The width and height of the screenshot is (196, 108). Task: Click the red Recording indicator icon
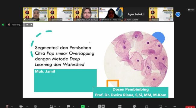coord(9,25)
